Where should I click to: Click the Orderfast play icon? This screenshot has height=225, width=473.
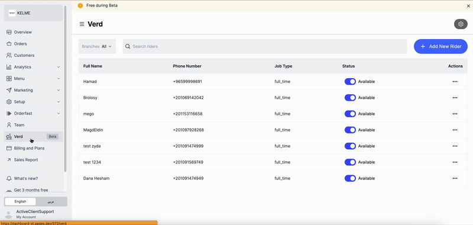9,113
